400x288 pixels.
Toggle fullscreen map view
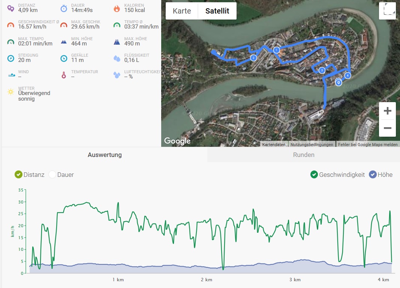pyautogui.click(x=387, y=11)
